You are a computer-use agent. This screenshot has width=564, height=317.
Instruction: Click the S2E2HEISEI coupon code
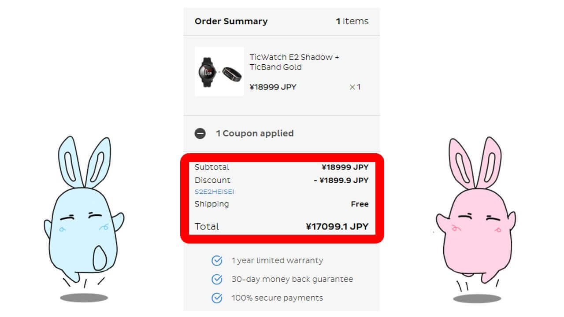pos(214,192)
